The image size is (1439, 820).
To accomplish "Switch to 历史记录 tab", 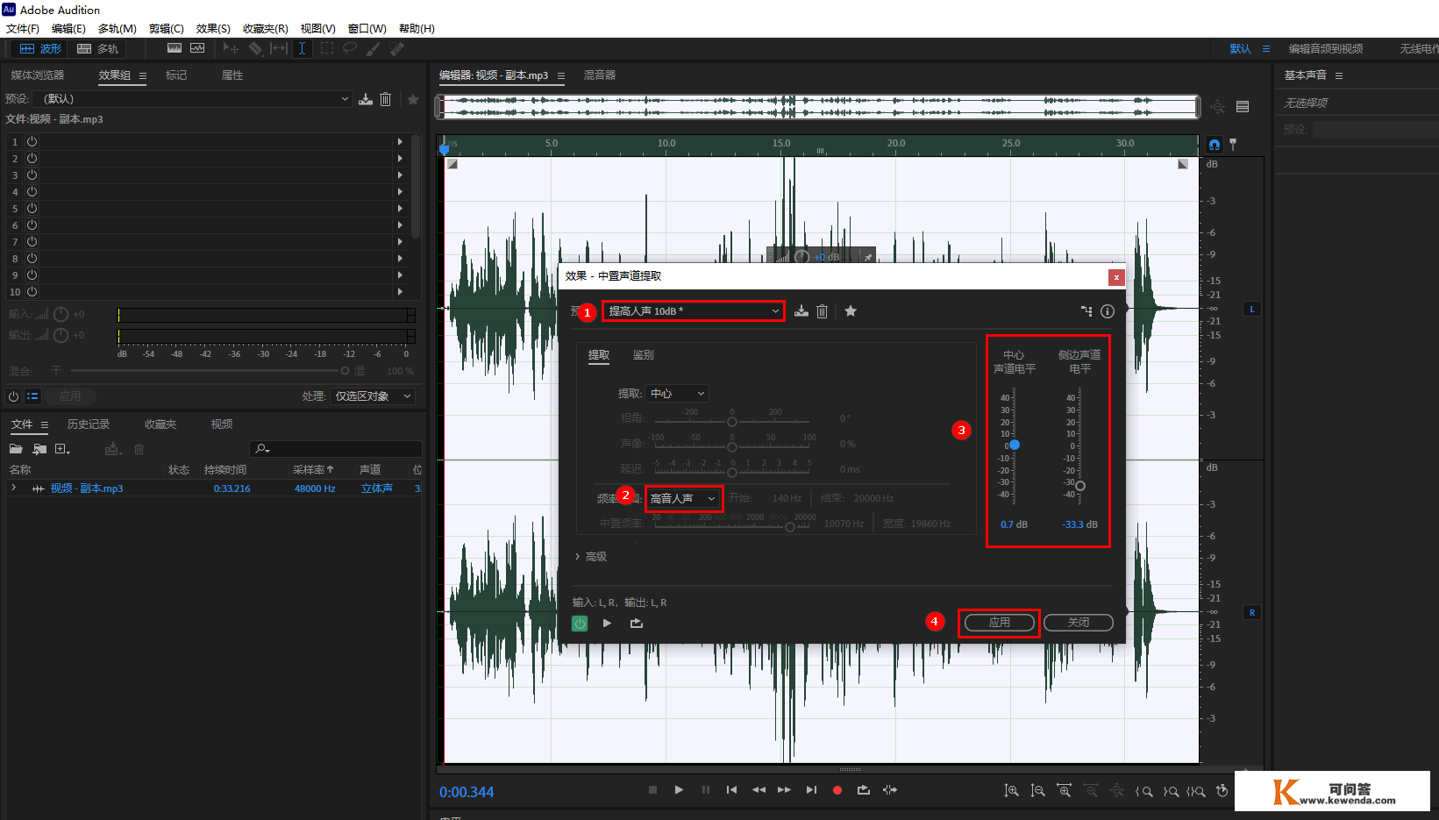I will pos(89,424).
